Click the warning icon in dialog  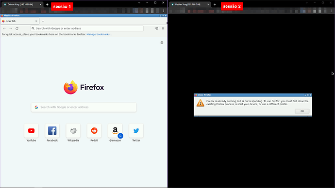point(200,103)
